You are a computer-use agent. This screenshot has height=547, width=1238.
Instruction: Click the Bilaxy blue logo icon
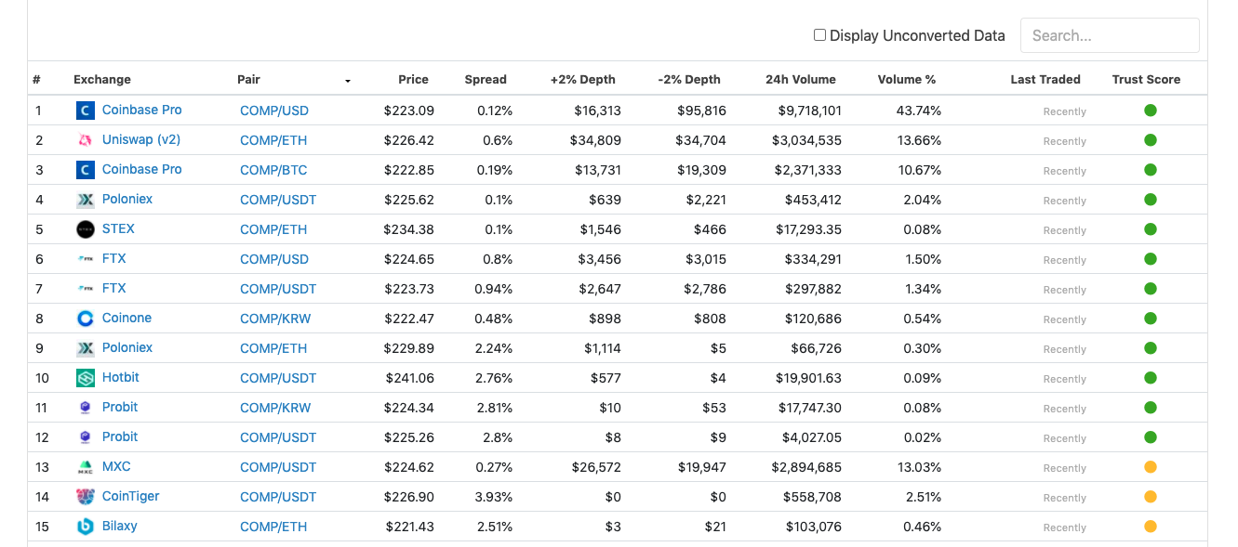86,527
